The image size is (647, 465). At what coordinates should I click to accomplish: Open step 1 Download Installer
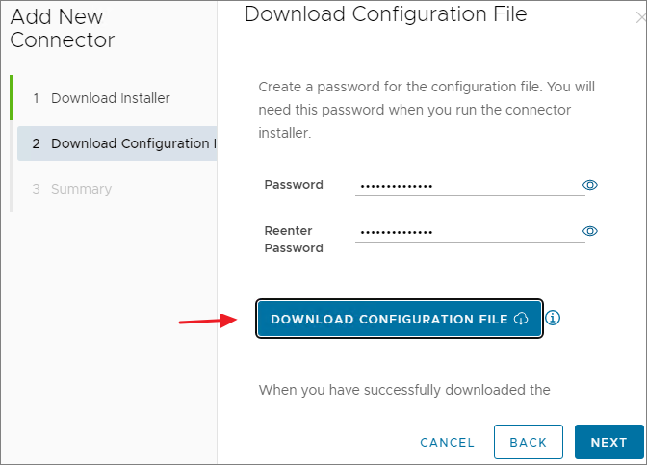110,98
